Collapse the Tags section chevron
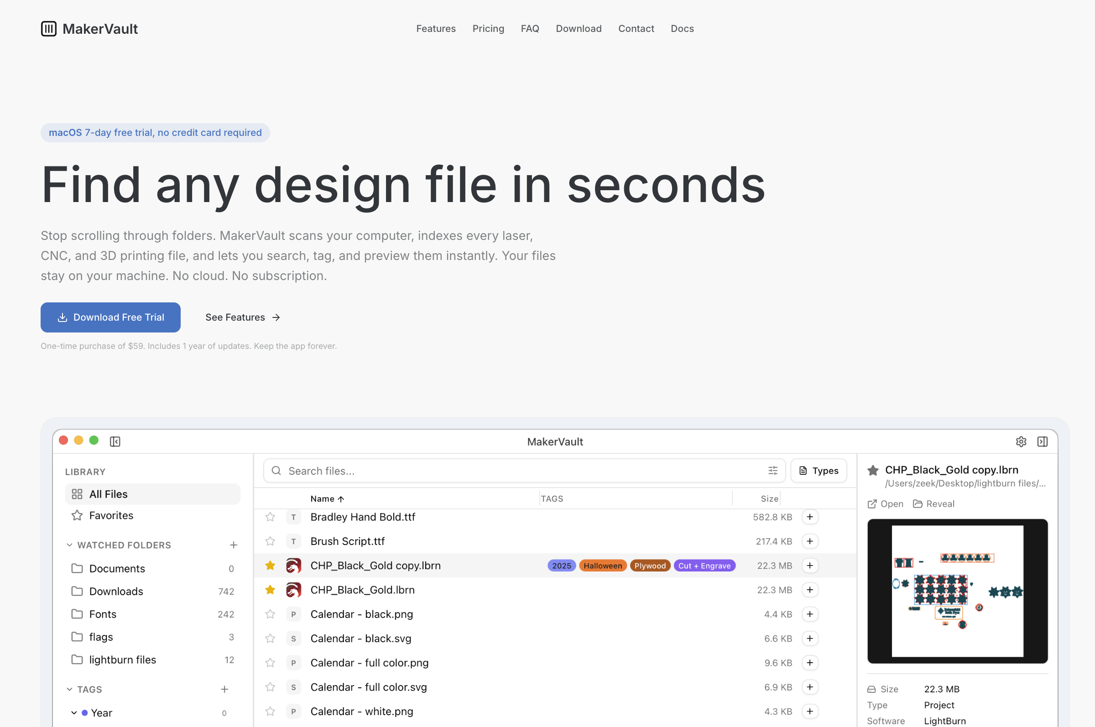Screen dimensions: 1095x727 click(x=69, y=690)
